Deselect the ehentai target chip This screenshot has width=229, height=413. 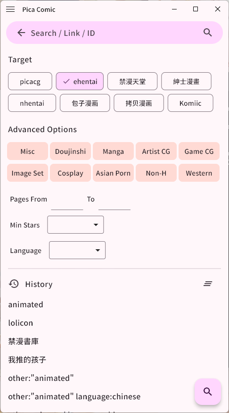pos(80,81)
